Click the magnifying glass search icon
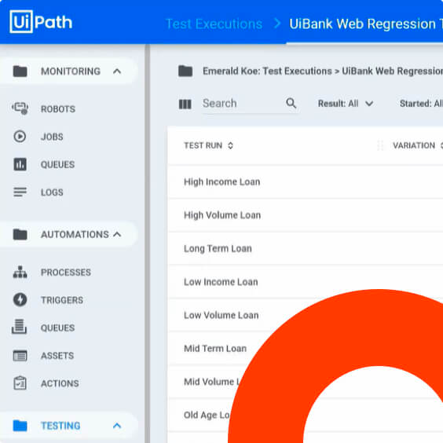The height and width of the screenshot is (443, 443). click(291, 103)
